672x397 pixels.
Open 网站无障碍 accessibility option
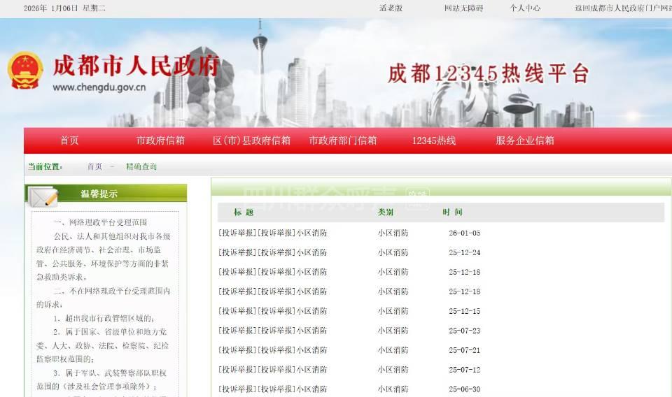pyautogui.click(x=463, y=8)
